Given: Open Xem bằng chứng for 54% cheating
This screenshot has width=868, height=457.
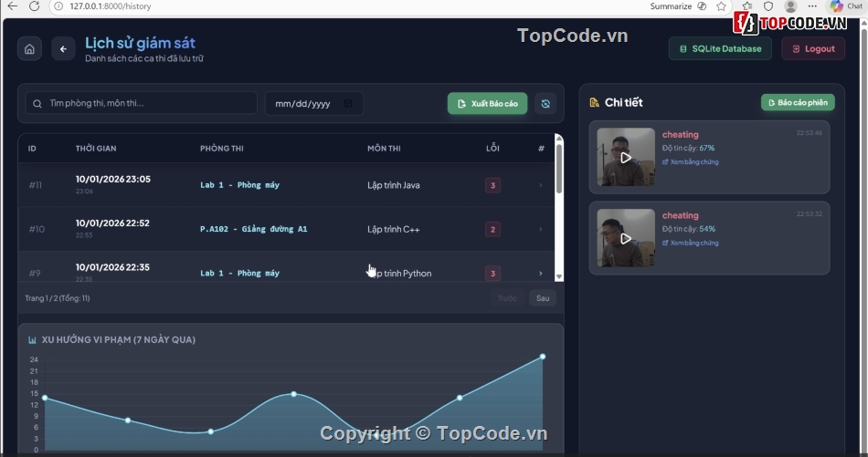Looking at the screenshot, I should point(691,243).
